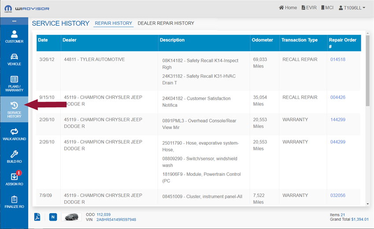Image resolution: width=374 pixels, height=229 pixels.
Task: Click the PDF export icon
Action: [x=37, y=217]
